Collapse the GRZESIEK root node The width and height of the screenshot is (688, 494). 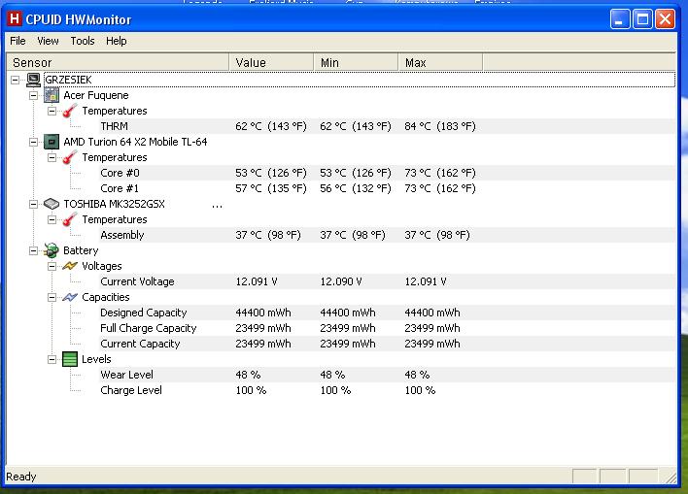pos(16,80)
